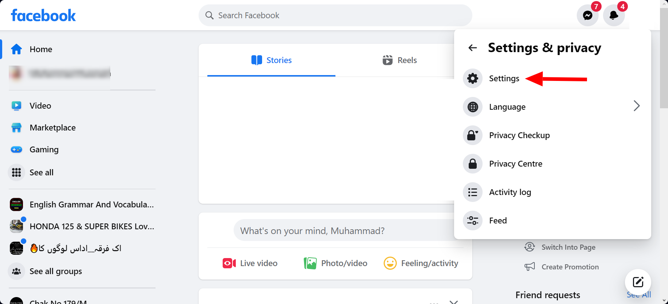Image resolution: width=668 pixels, height=304 pixels.
Task: Click See All next to Friend requests
Action: [639, 295]
